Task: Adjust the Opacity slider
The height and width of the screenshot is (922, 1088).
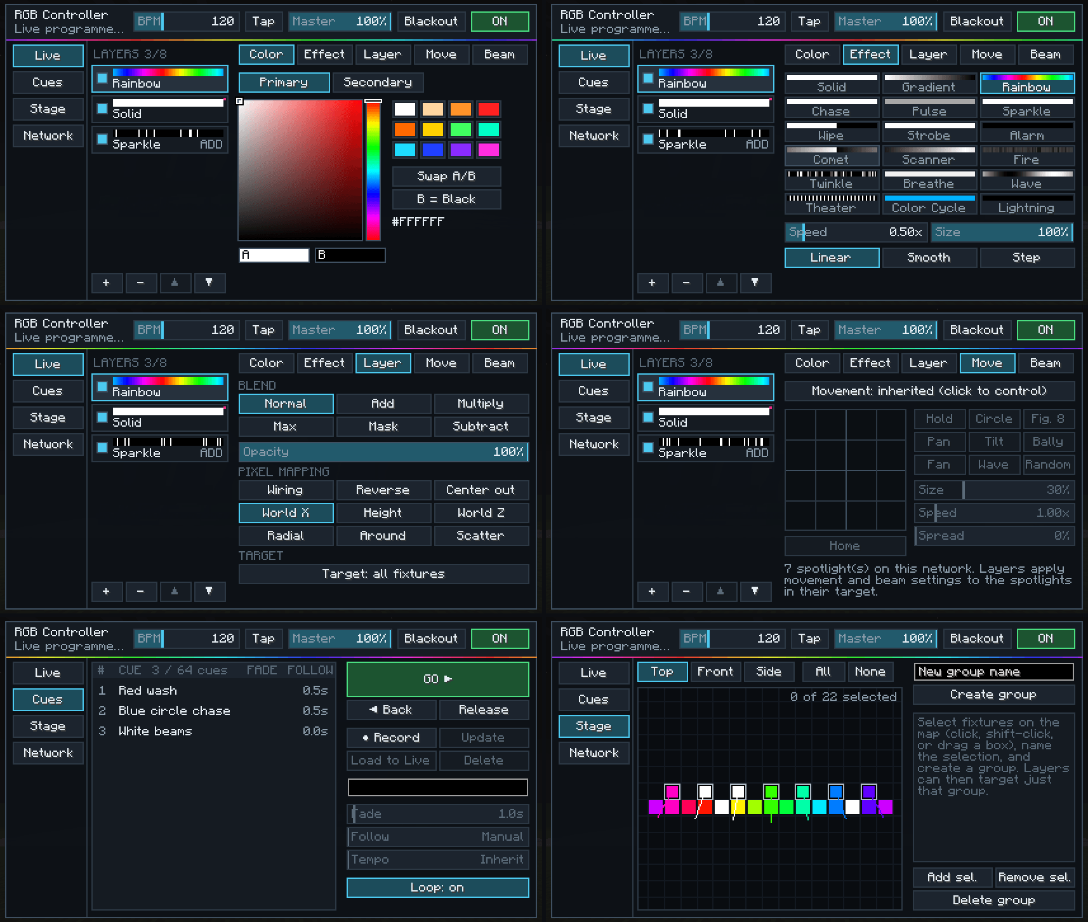Action: pos(383,451)
